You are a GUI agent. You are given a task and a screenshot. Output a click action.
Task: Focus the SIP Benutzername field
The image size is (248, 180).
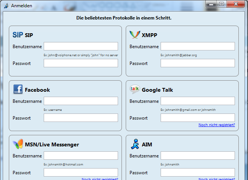(81, 46)
